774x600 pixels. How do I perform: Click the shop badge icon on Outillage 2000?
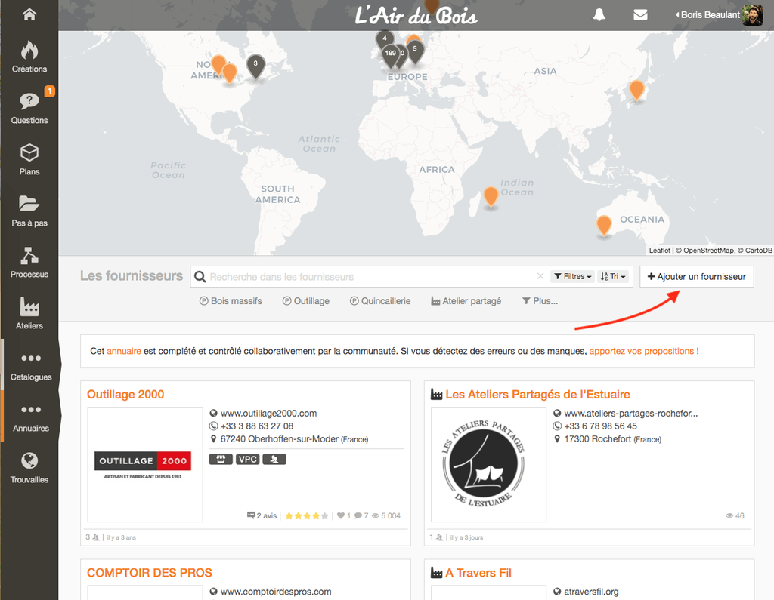pos(221,460)
